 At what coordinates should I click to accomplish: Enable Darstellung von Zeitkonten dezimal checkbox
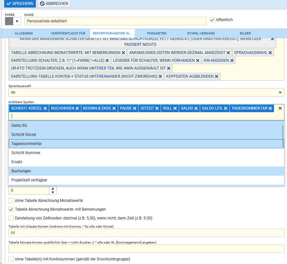pos(11,218)
